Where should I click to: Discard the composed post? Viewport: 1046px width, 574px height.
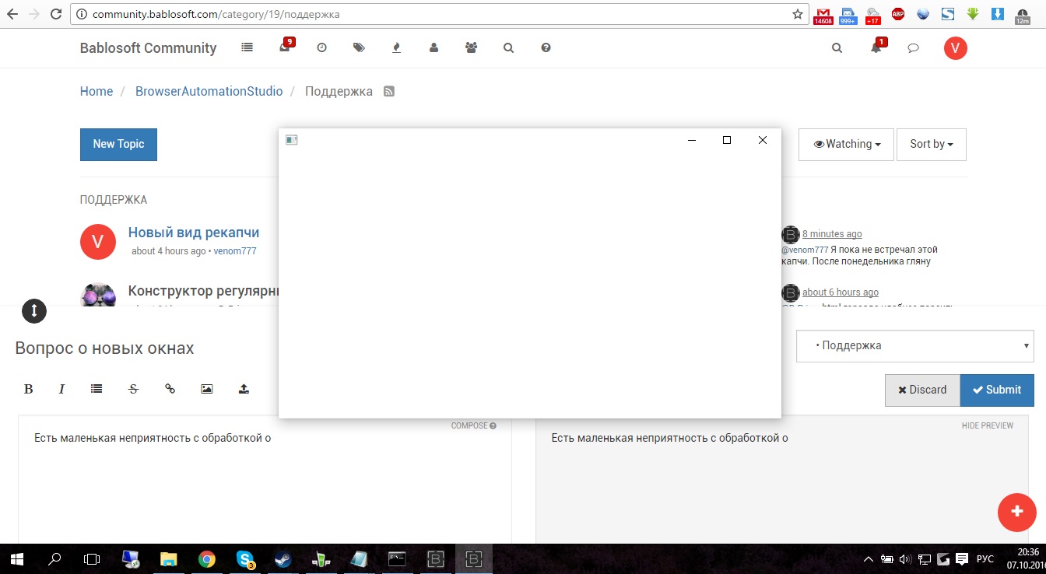(x=922, y=390)
